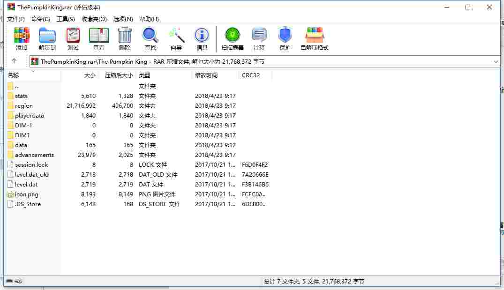Open the 文件(F) menu
504x290 pixels.
coord(16,19)
